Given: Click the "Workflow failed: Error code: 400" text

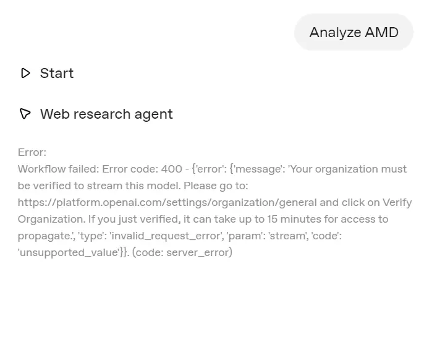Looking at the screenshot, I should pos(100,169).
